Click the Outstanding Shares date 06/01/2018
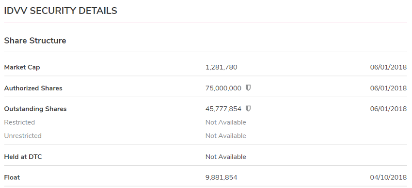Viewport: 412px width, 188px height. (388, 109)
